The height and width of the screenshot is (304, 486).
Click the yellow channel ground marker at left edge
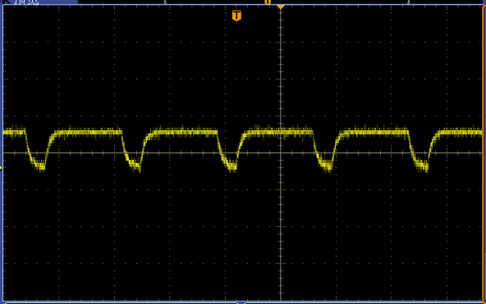[x=1, y=168]
